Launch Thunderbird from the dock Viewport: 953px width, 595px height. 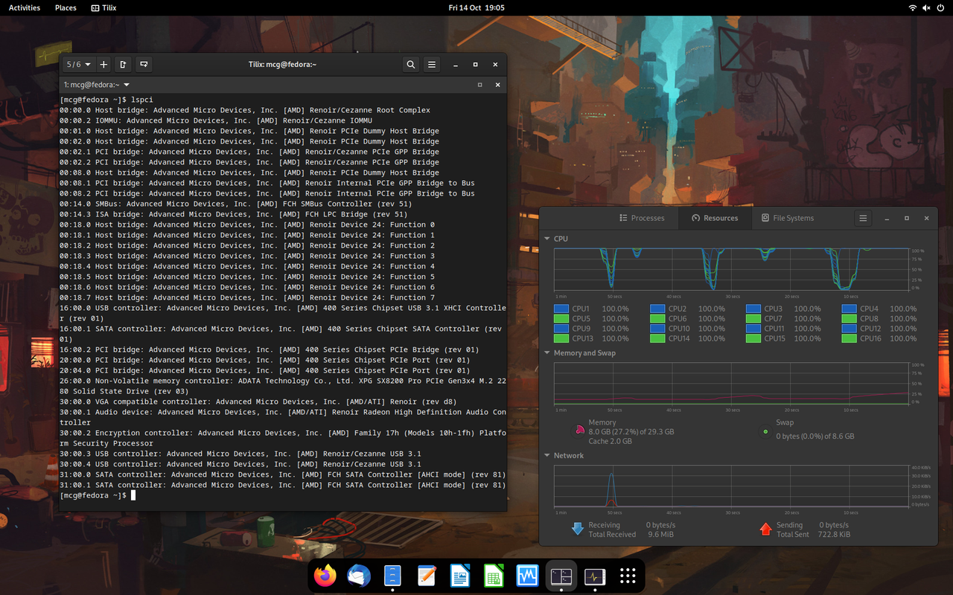pos(359,575)
